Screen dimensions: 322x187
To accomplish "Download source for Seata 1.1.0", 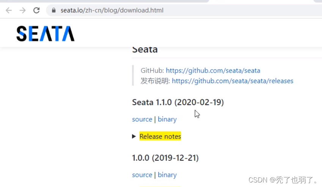I will (142, 119).
